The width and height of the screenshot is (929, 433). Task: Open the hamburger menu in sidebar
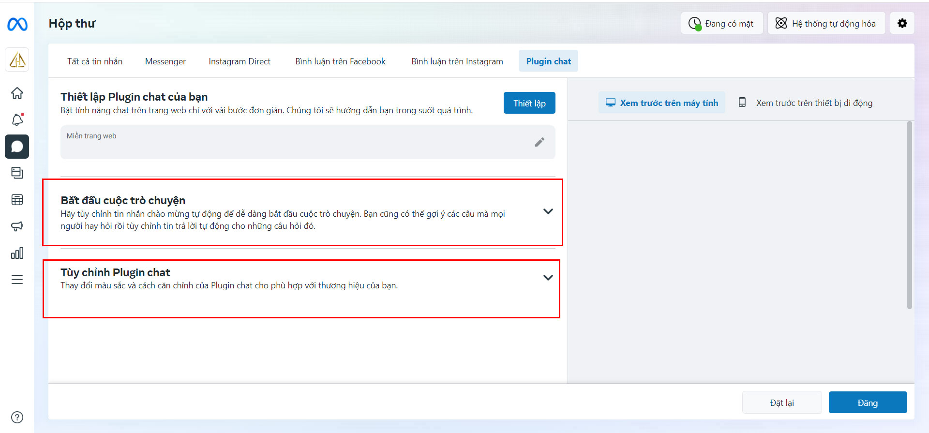tap(17, 280)
